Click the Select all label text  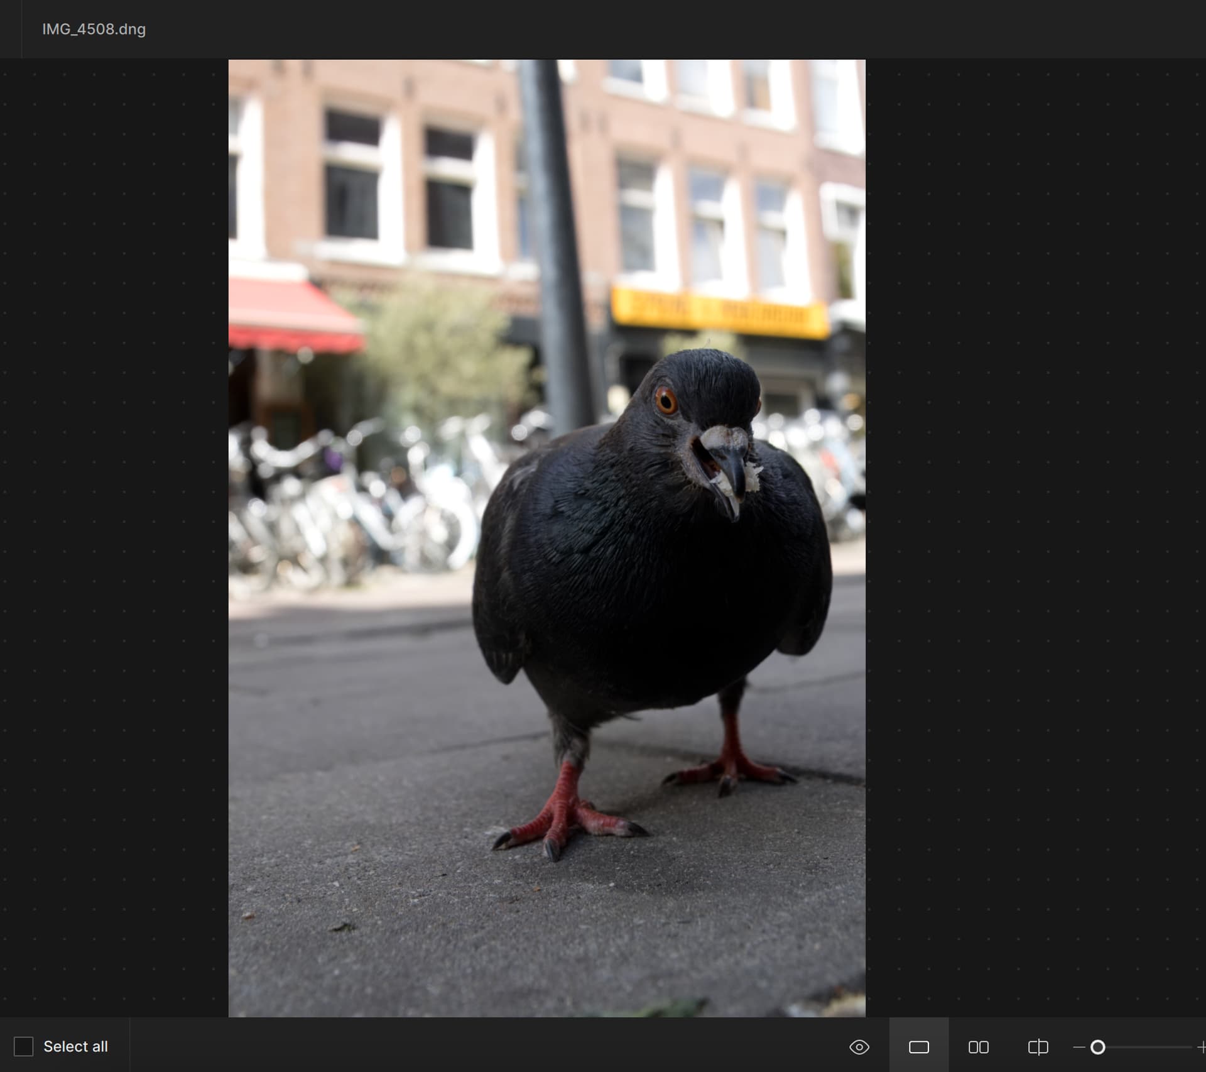75,1046
